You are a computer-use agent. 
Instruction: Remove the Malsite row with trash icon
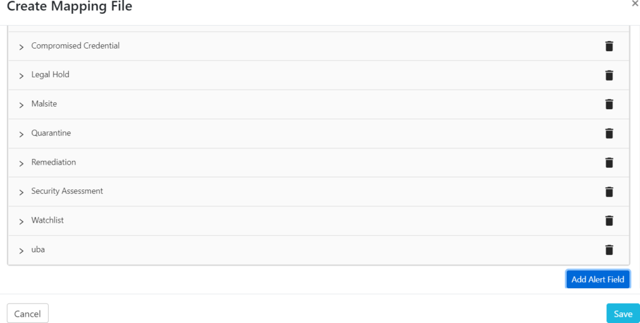(609, 104)
